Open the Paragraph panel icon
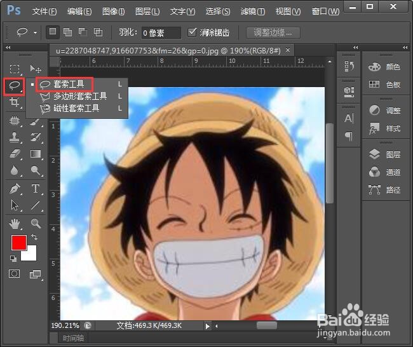 (349, 136)
